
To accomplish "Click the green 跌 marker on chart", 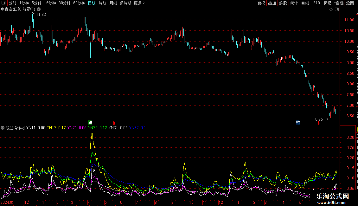I will 90,123.
